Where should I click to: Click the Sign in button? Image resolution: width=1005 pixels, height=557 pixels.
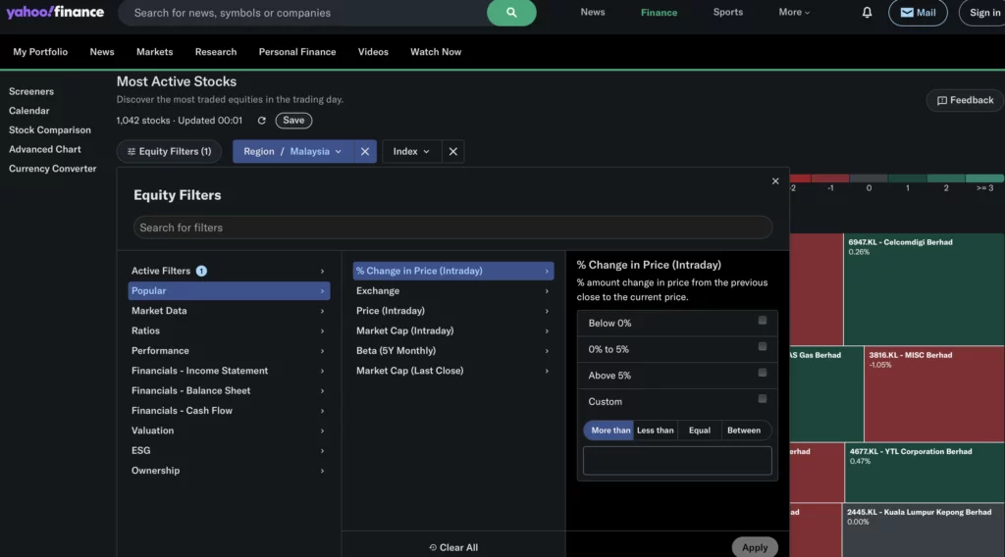(x=983, y=13)
